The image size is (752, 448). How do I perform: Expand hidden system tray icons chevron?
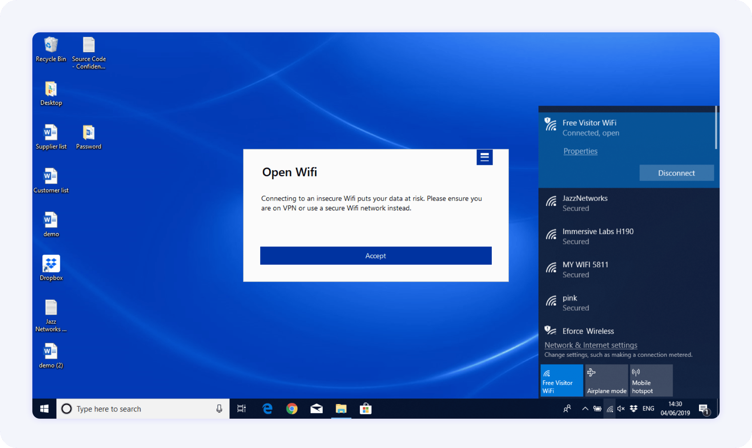coord(585,409)
